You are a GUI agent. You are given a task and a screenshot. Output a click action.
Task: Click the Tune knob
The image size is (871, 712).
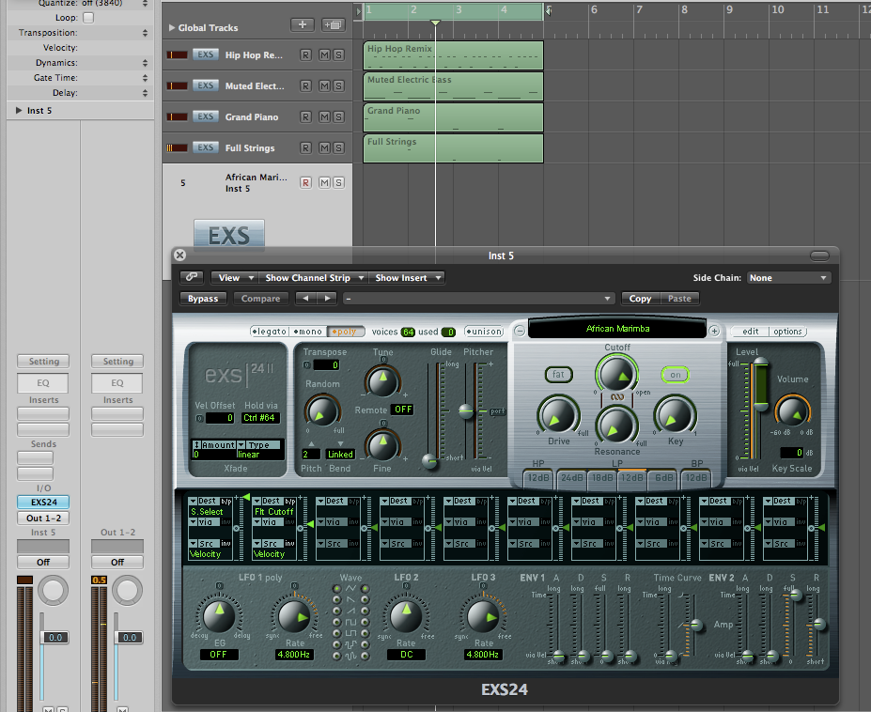click(382, 381)
